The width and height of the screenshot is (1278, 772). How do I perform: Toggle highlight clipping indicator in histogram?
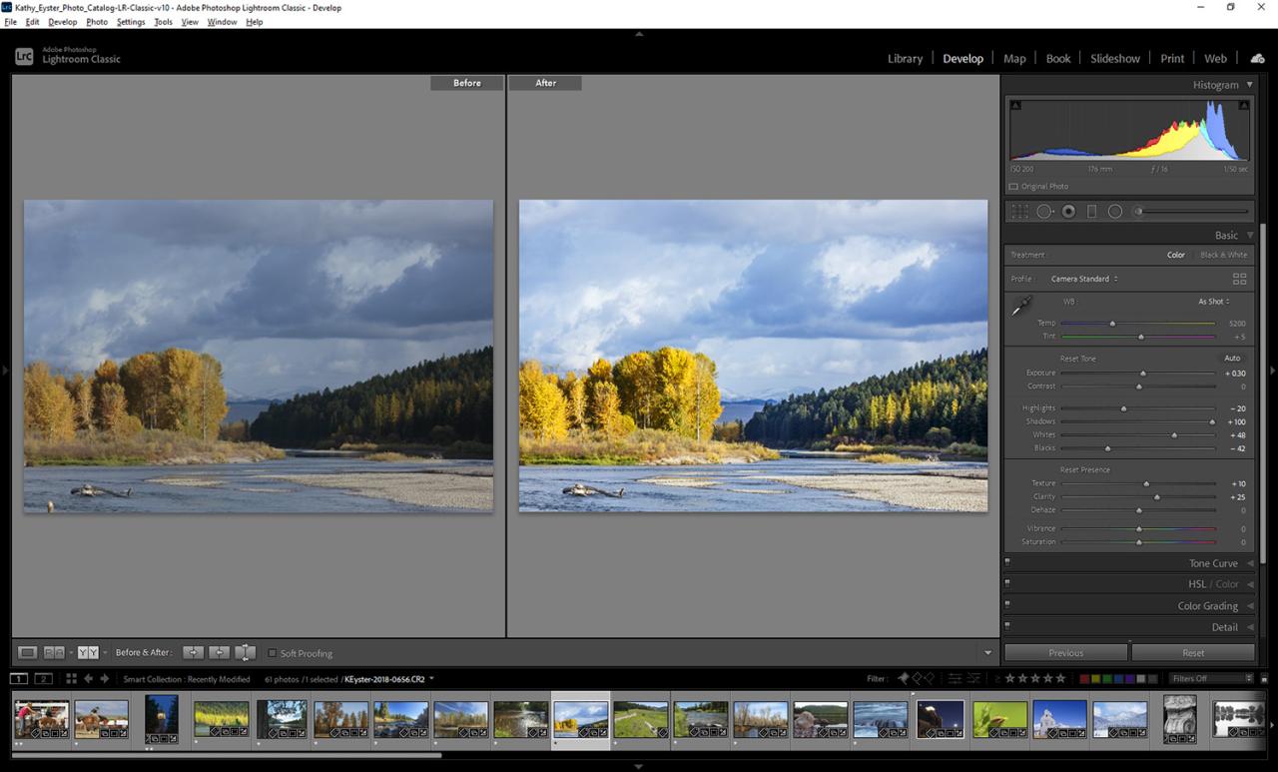[1244, 105]
